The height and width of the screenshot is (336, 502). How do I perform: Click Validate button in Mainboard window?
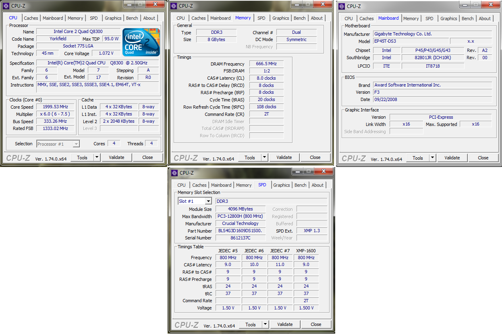[452, 158]
